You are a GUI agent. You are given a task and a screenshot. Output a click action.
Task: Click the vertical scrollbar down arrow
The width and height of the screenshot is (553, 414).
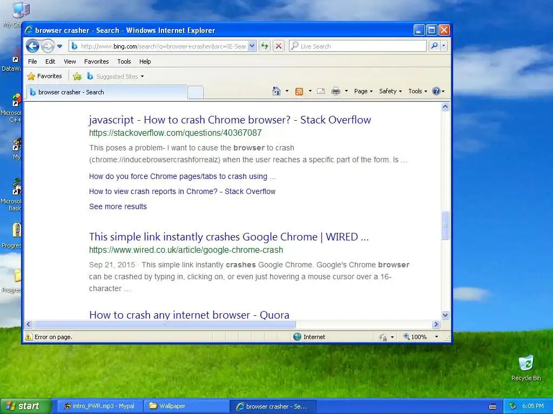445,315
